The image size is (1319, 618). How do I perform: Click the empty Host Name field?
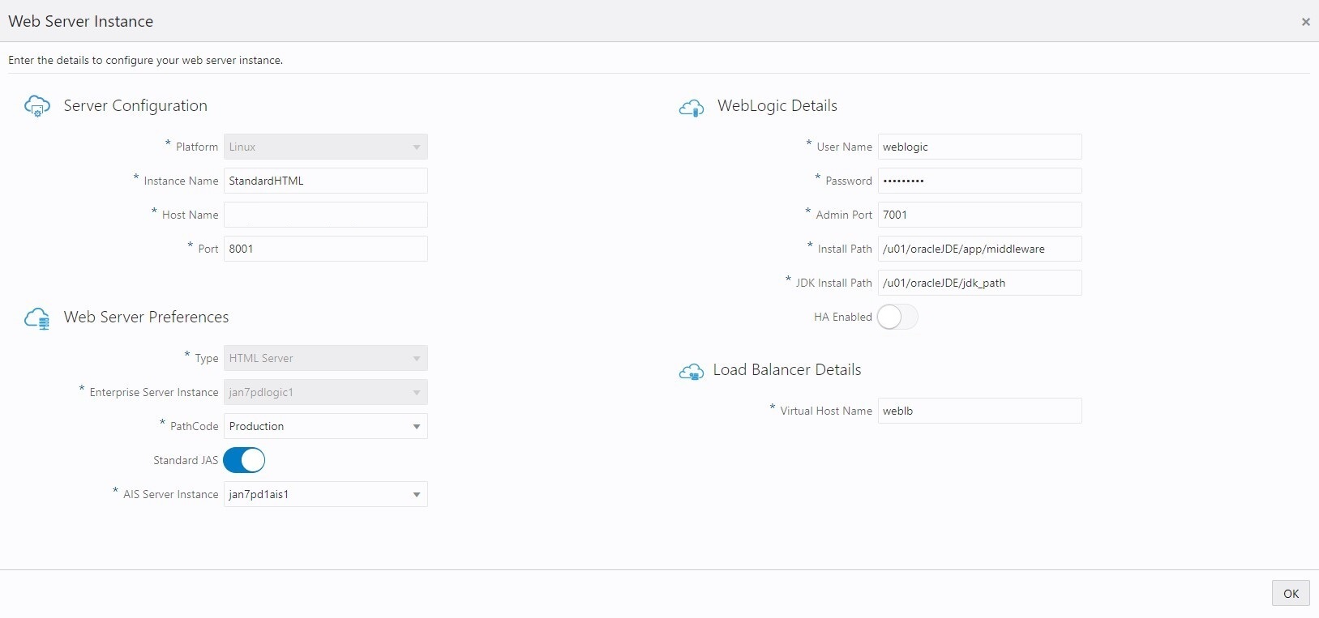pos(326,215)
